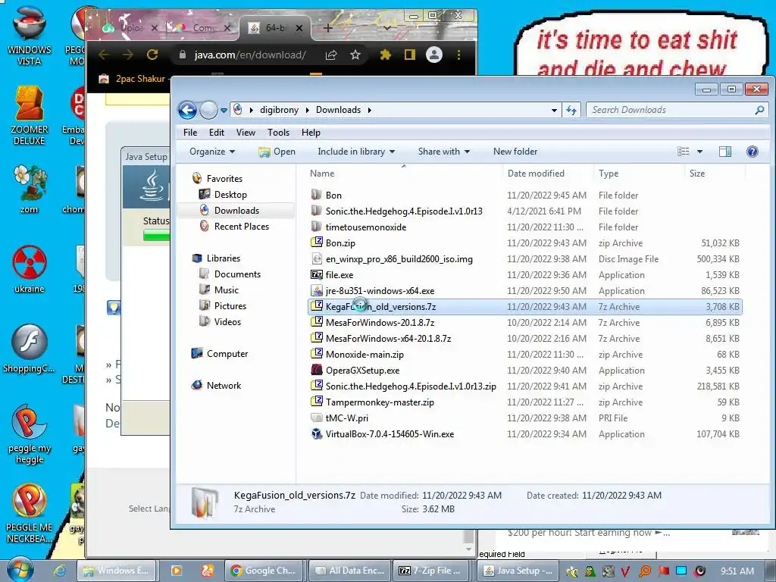The width and height of the screenshot is (776, 582).
Task: Open the Help menu
Action: click(x=311, y=133)
